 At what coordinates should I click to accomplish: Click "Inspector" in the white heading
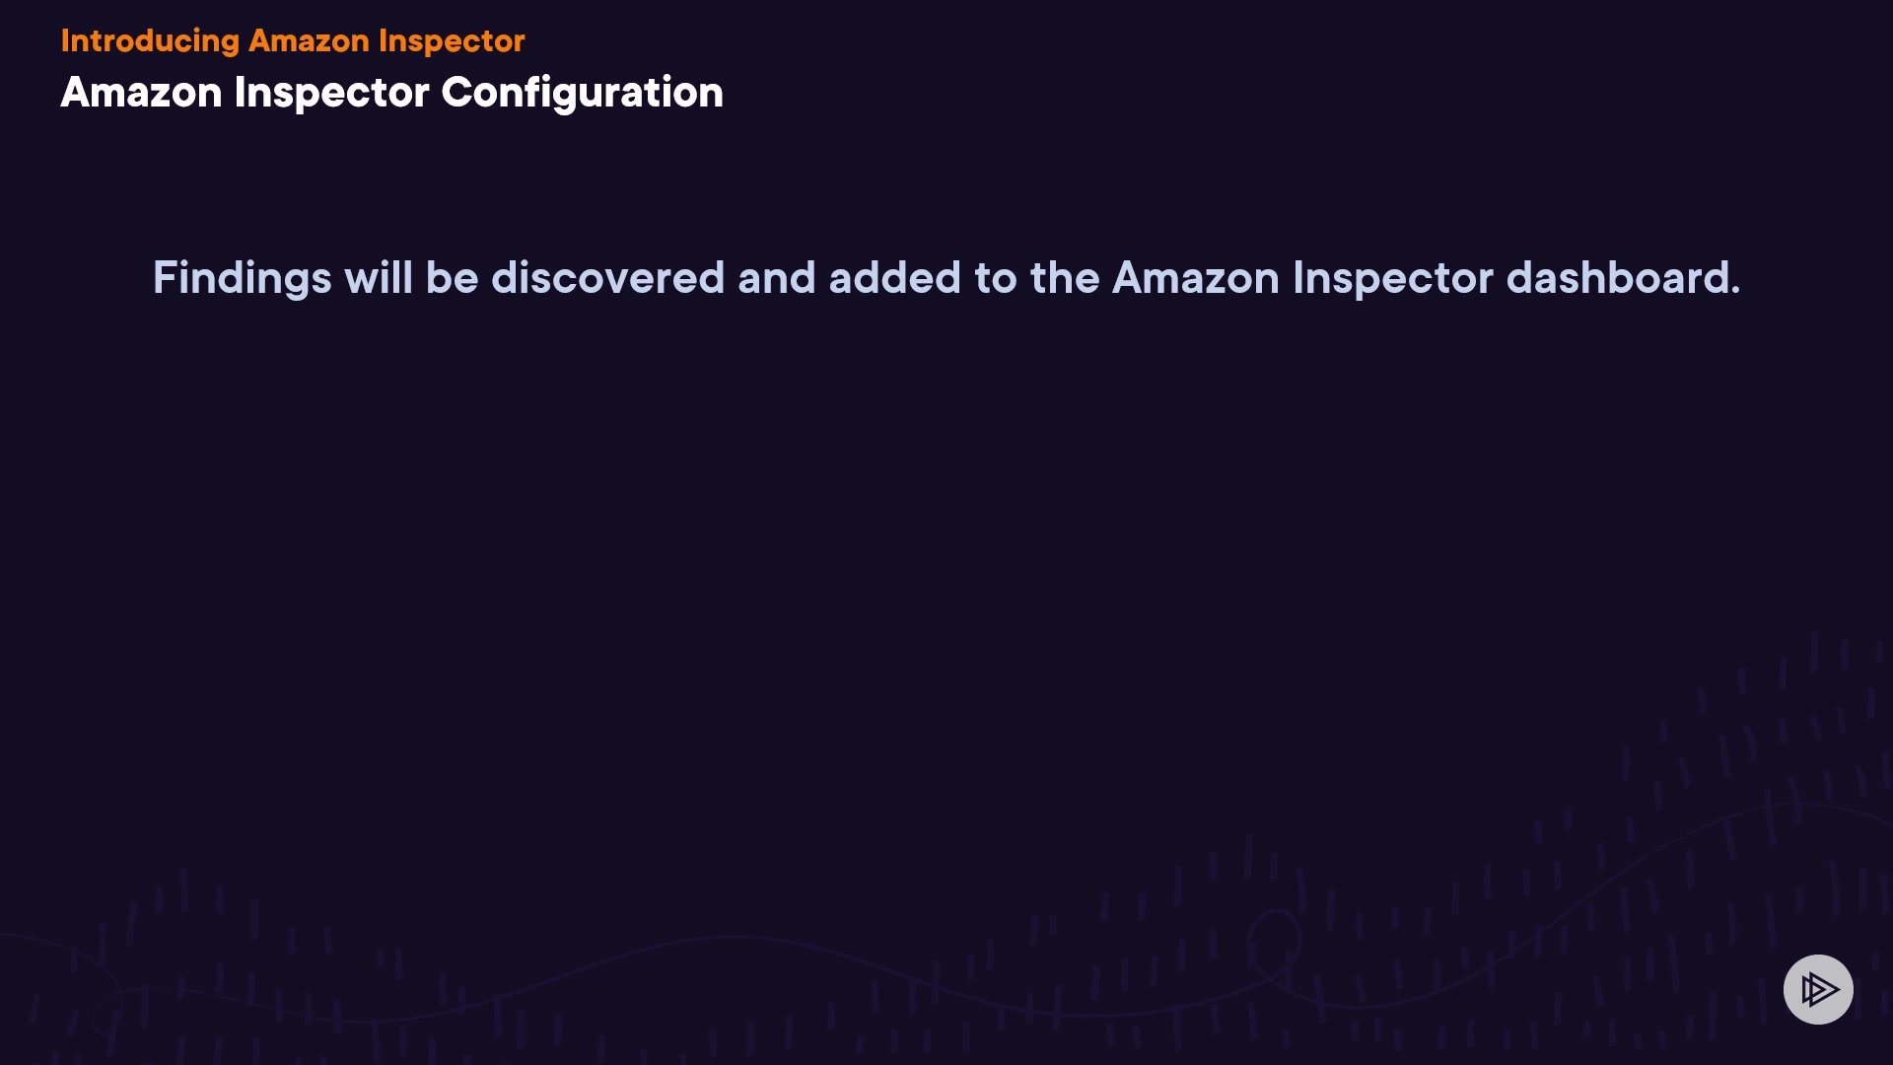[x=331, y=93]
